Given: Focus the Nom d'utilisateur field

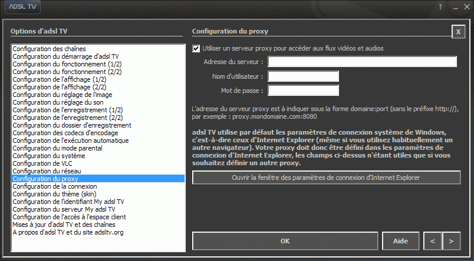Looking at the screenshot, I should click(303, 76).
